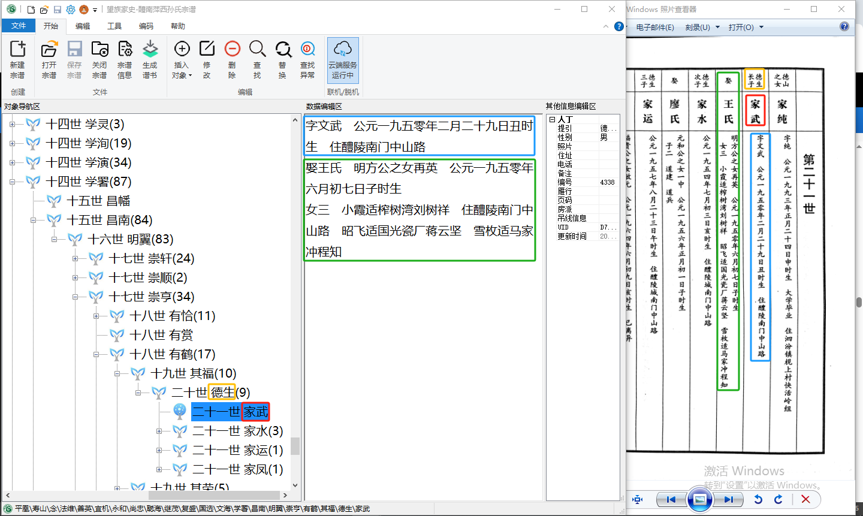Expand the 十八世 有恰(11) node

point(96,316)
